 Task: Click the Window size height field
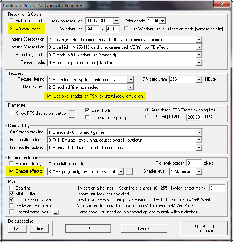pos(113,29)
